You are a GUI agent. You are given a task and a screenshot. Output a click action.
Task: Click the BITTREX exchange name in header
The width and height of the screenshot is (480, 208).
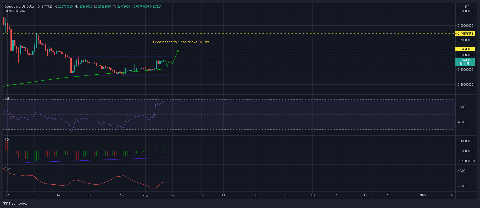tap(47, 7)
